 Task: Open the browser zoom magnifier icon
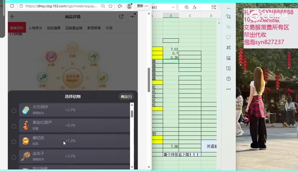[x=103, y=6]
